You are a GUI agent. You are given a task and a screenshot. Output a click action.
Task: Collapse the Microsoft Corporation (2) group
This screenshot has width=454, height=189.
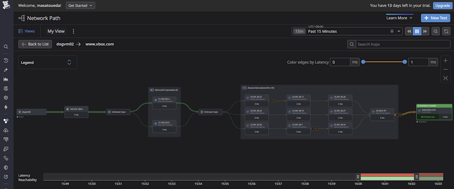point(151,90)
